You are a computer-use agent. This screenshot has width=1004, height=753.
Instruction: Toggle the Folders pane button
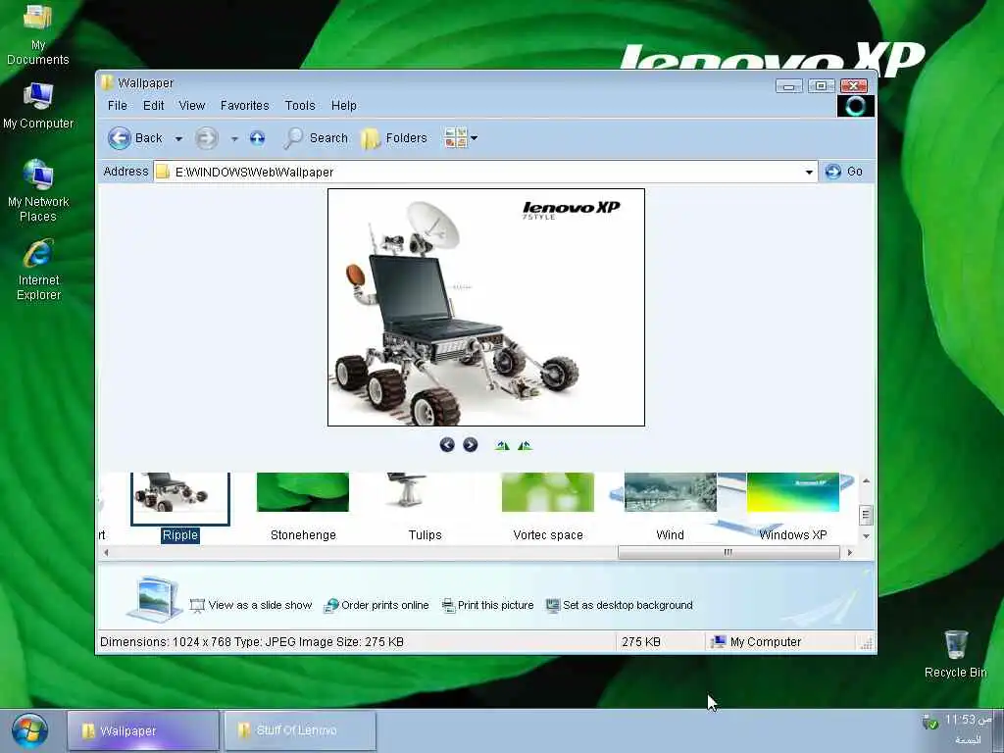394,137
